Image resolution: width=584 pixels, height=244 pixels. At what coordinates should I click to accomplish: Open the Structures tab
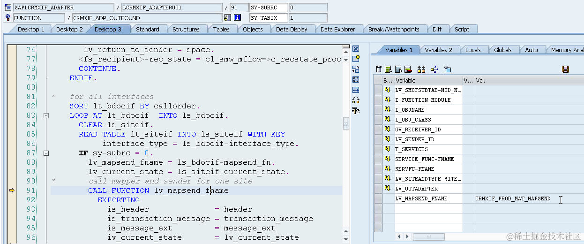186,29
